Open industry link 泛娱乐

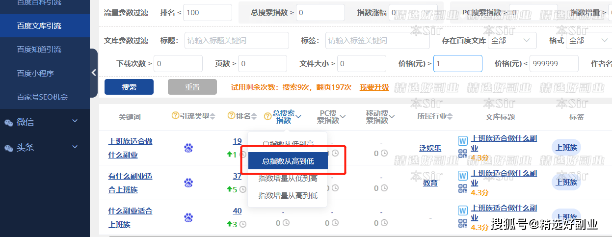click(x=430, y=148)
